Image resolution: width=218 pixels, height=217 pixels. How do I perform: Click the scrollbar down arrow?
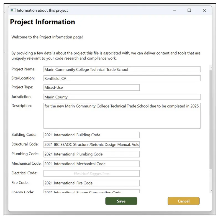(x=211, y=191)
